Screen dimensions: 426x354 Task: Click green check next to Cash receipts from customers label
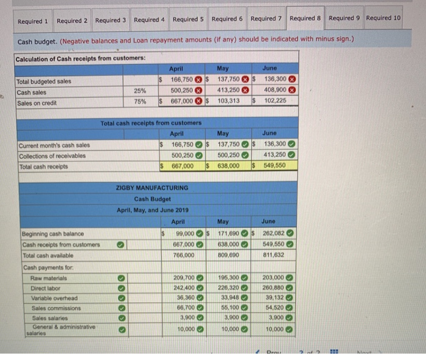[x=120, y=245]
